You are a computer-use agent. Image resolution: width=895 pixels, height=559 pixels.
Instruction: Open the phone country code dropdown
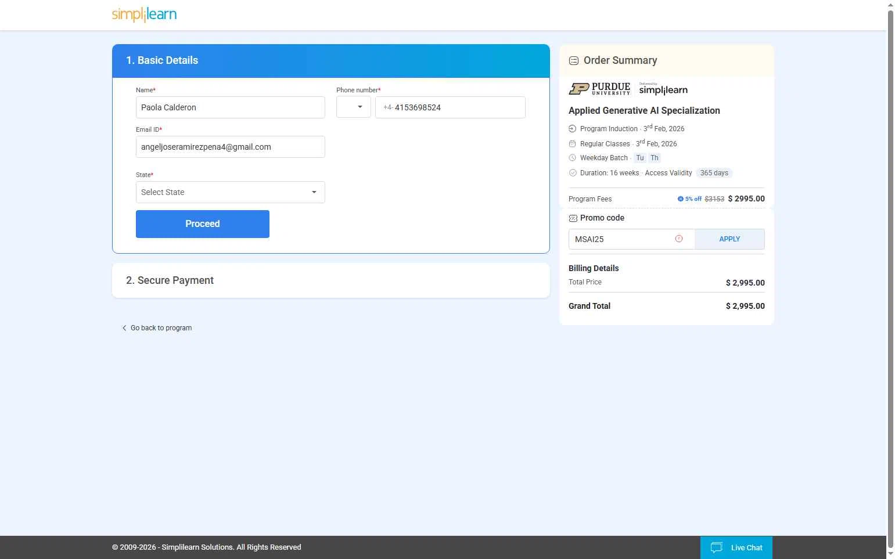[354, 107]
